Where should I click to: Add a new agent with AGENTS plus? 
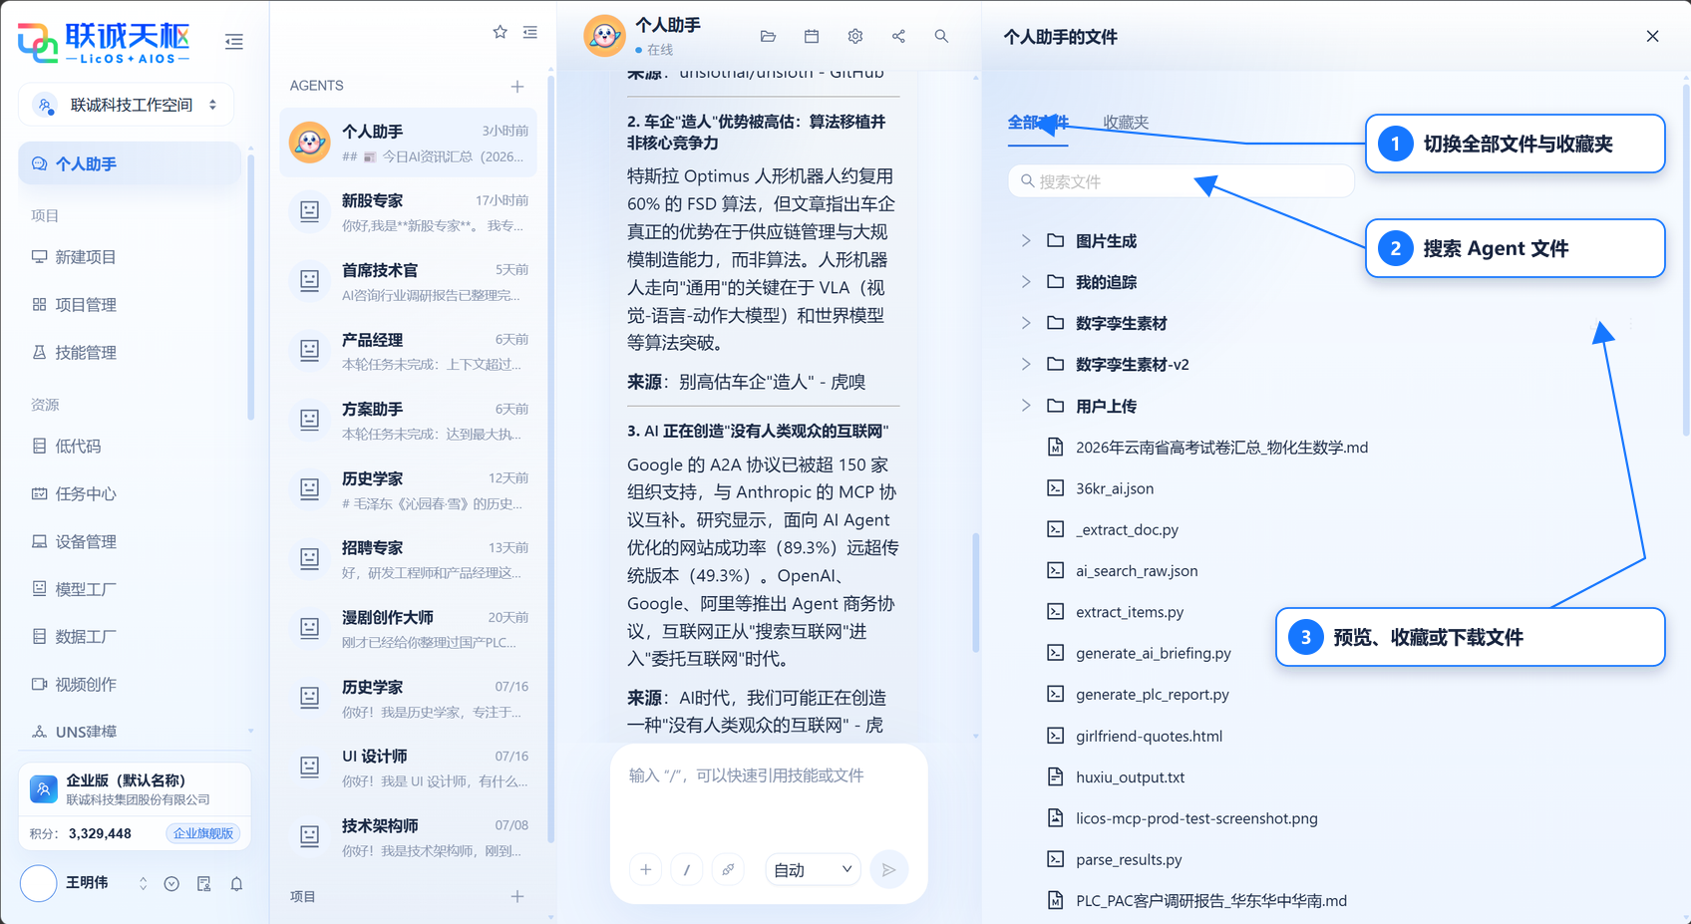coord(517,87)
